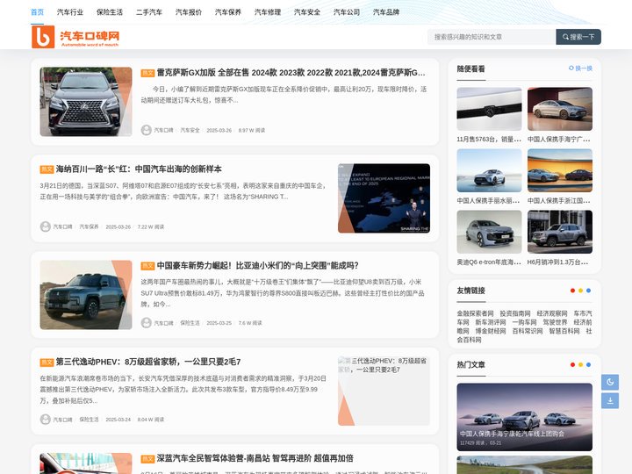Open the 奥迪Q6 e-tron sidebar thumbnail
The height and width of the screenshot is (474, 632).
point(489,232)
